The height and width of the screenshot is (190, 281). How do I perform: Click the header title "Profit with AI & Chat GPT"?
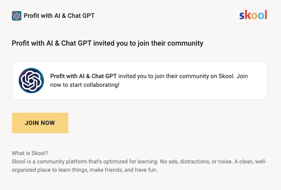[x=59, y=16]
